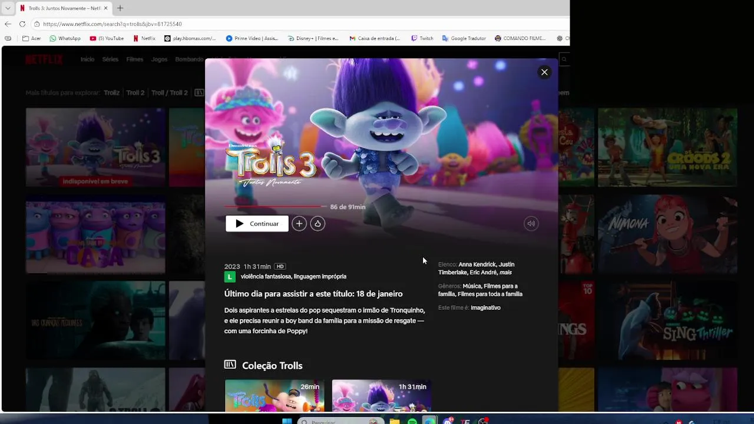
Task: Open the Nimona search result thumbnail
Action: (x=667, y=234)
